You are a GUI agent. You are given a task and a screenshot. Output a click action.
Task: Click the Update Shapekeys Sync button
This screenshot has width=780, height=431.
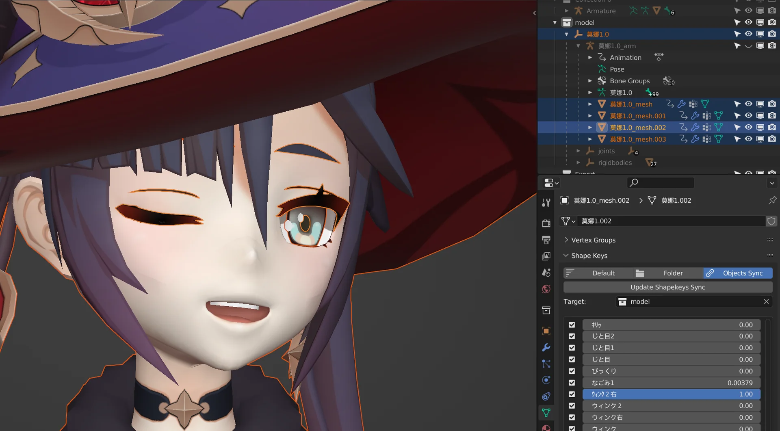pyautogui.click(x=667, y=287)
